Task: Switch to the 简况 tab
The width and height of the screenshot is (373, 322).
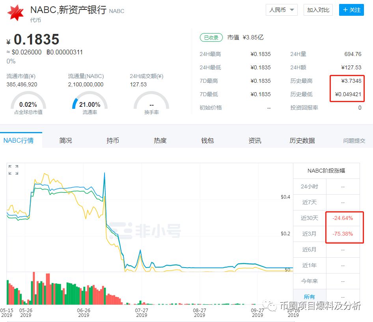Action: [x=65, y=141]
